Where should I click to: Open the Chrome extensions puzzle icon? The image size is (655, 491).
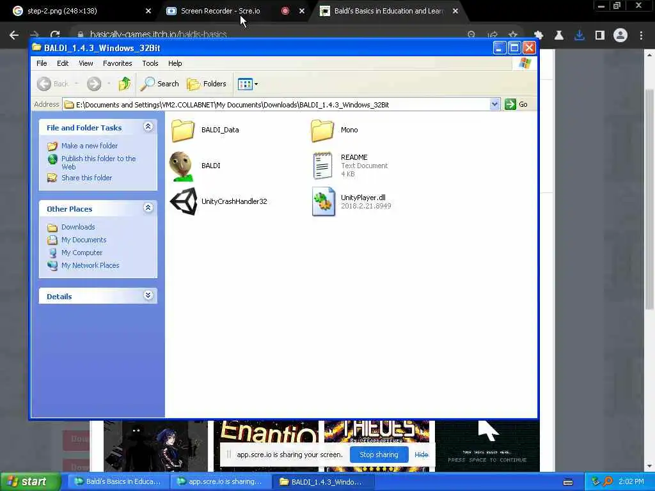point(539,36)
